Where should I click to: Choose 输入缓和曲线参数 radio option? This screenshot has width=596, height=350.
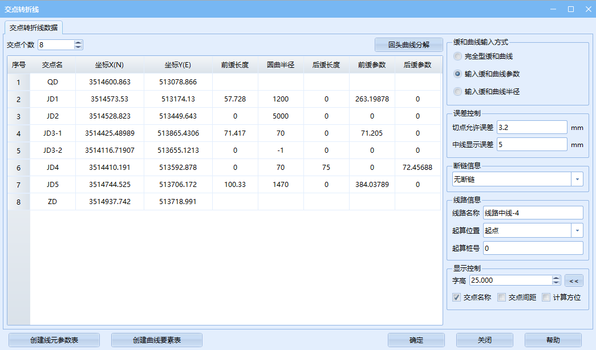coord(457,74)
